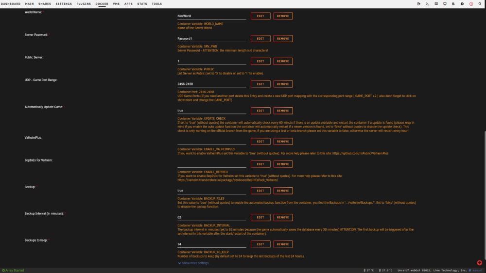Edit the Backup variable
Screen dimensions: 486x273
point(260,191)
